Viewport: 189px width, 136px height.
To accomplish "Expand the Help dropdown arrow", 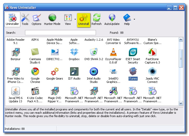I will click(x=134, y=19).
